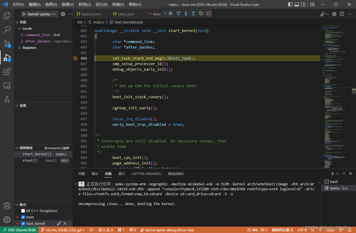Open the Search view in activity bar
Image resolution: width=356 pixels, height=233 pixels.
[7, 29]
